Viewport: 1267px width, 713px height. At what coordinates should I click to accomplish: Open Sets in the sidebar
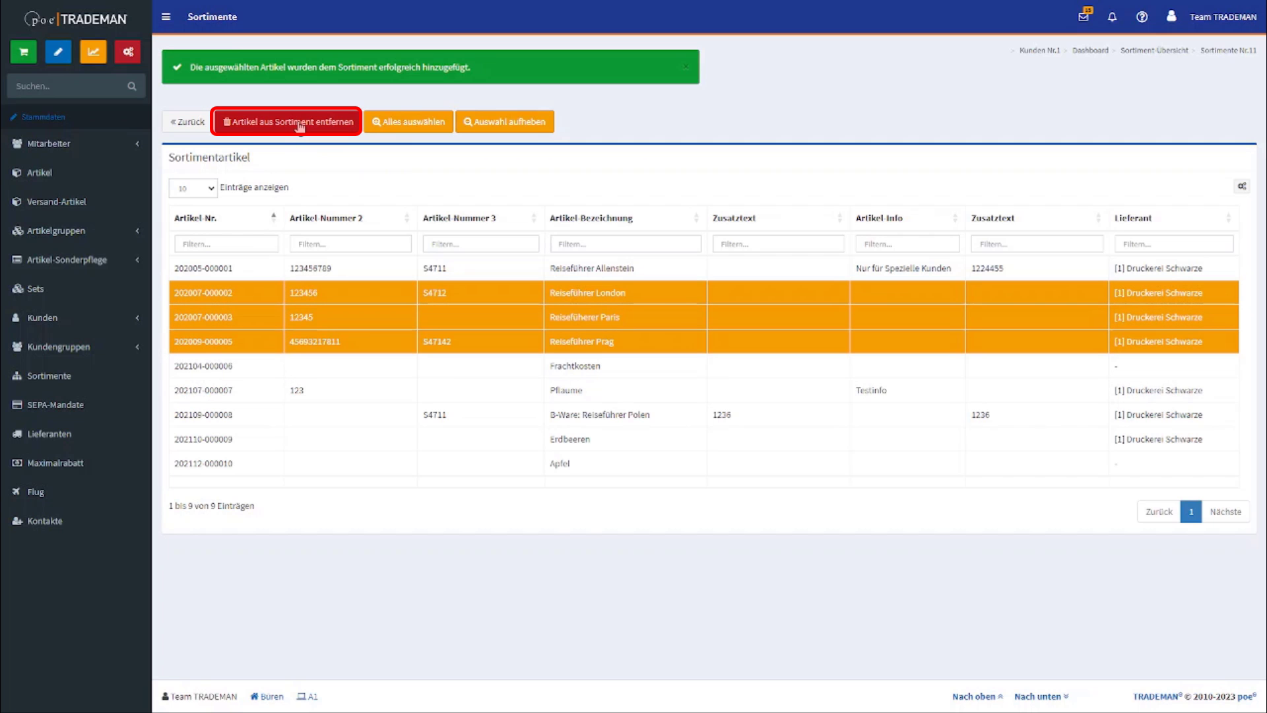pyautogui.click(x=76, y=289)
